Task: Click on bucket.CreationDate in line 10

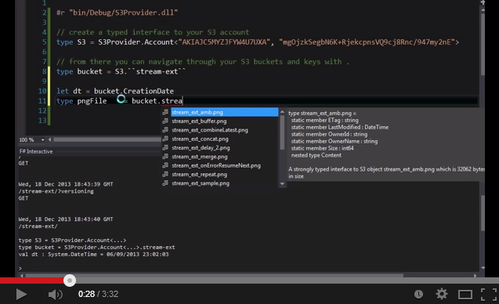Action: point(134,91)
